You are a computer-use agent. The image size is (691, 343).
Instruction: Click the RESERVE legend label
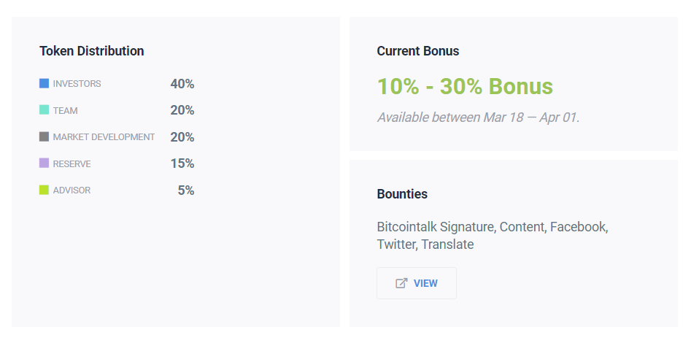point(72,164)
